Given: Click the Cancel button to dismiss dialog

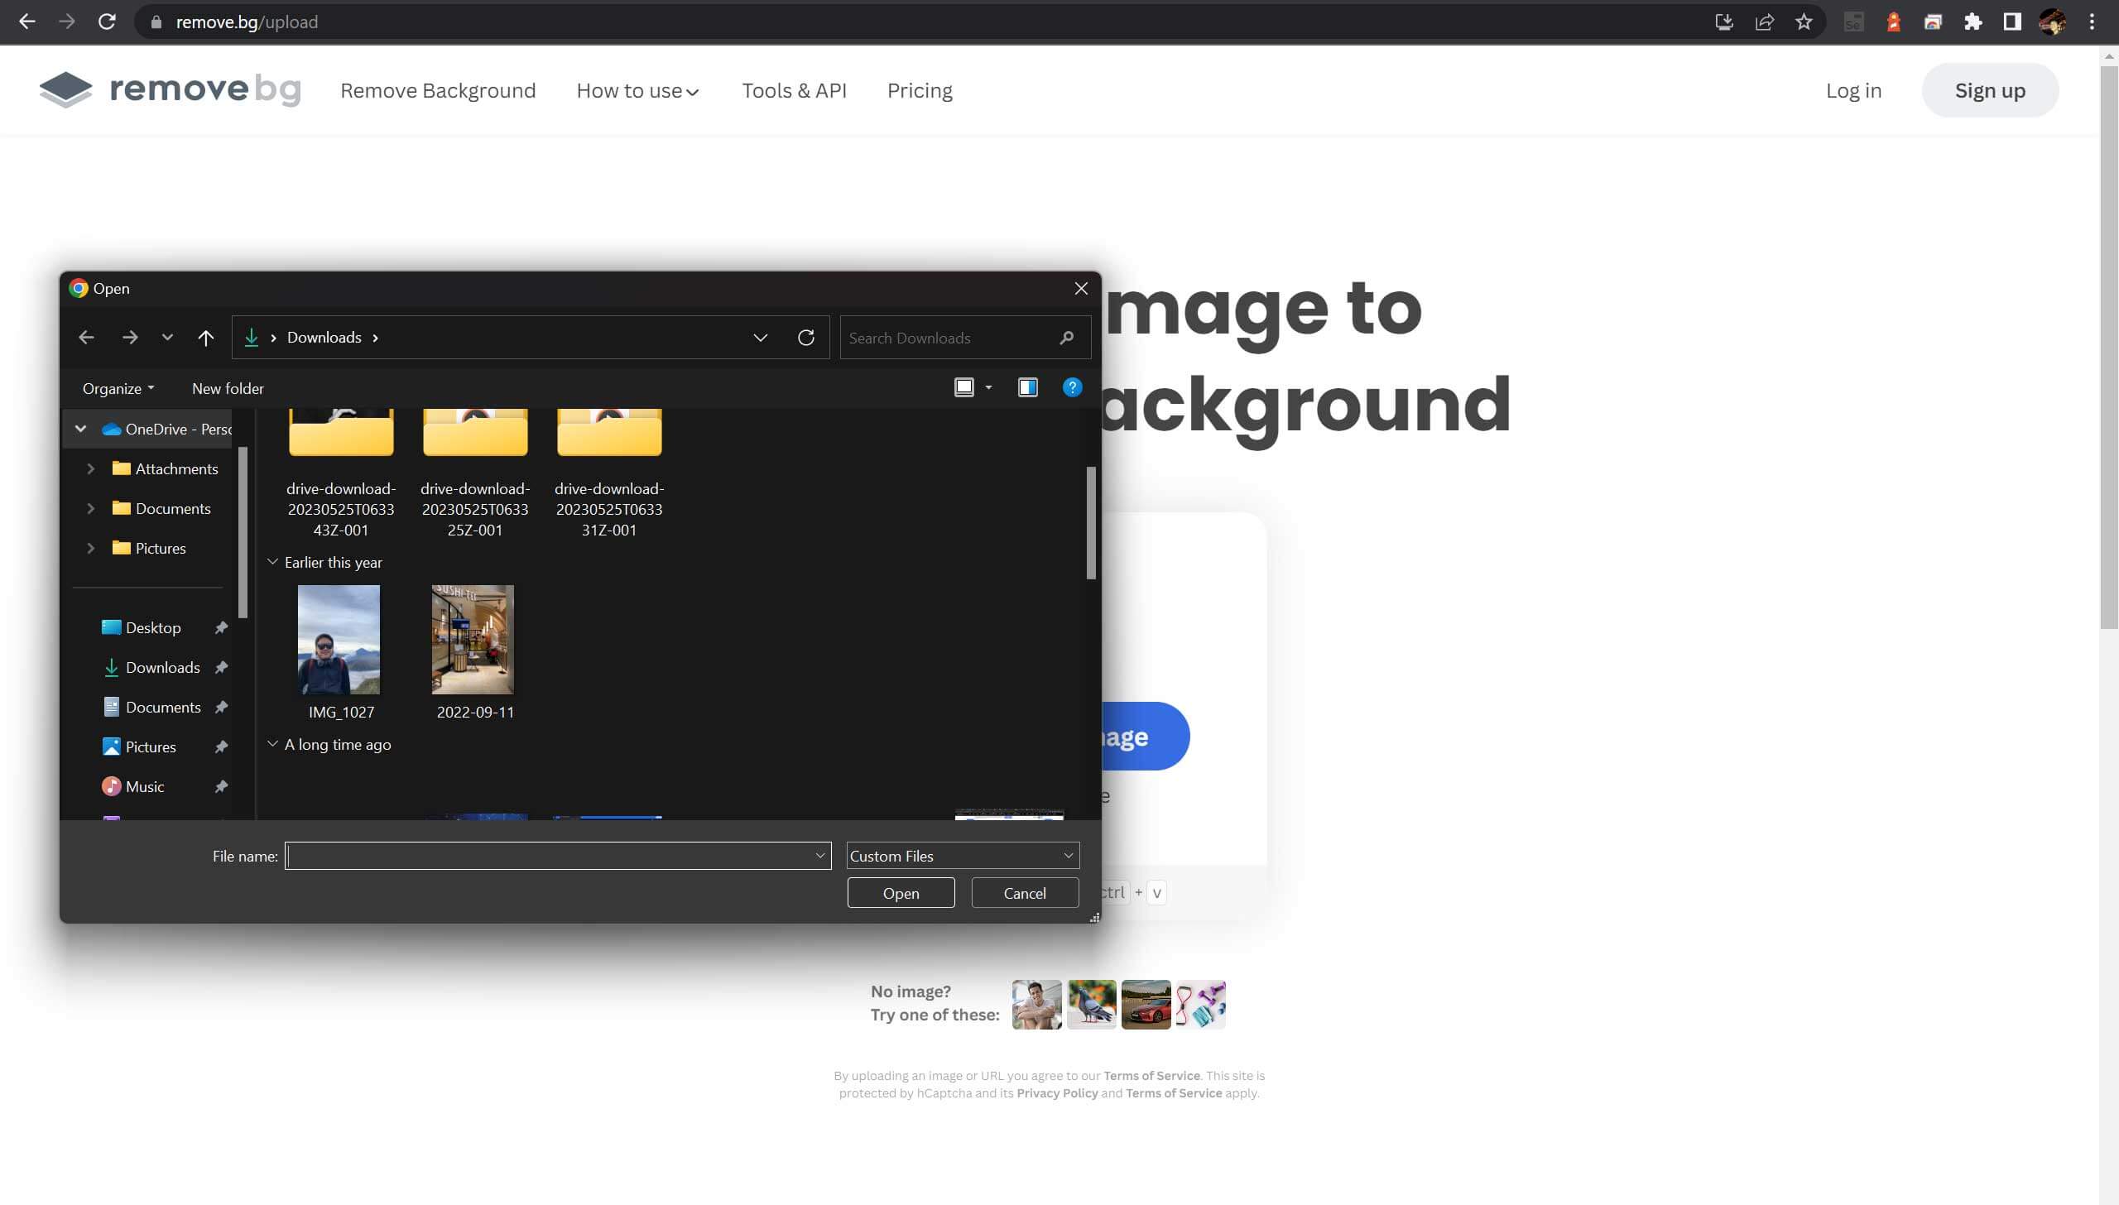Looking at the screenshot, I should (1026, 892).
